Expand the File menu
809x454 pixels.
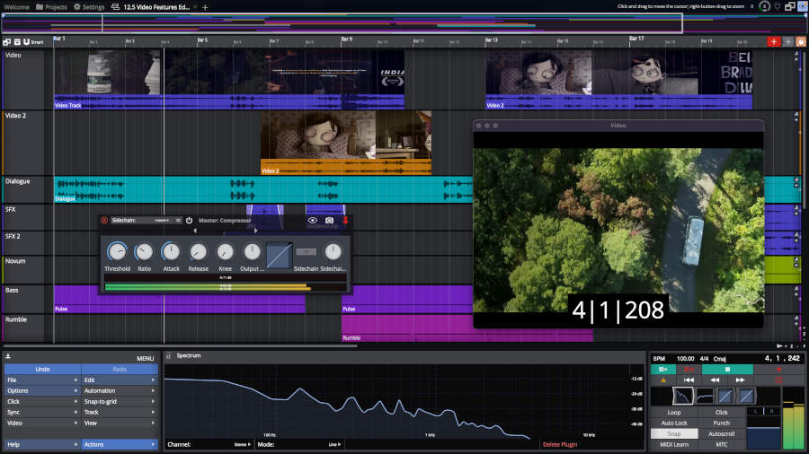(42, 380)
